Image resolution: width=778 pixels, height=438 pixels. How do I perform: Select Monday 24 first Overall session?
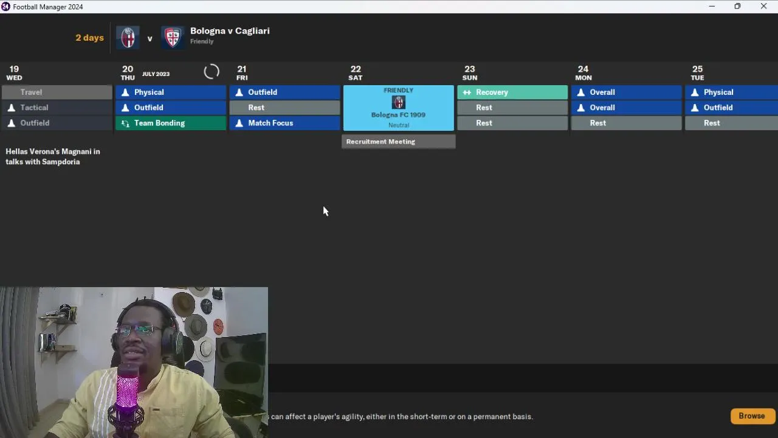tap(626, 92)
